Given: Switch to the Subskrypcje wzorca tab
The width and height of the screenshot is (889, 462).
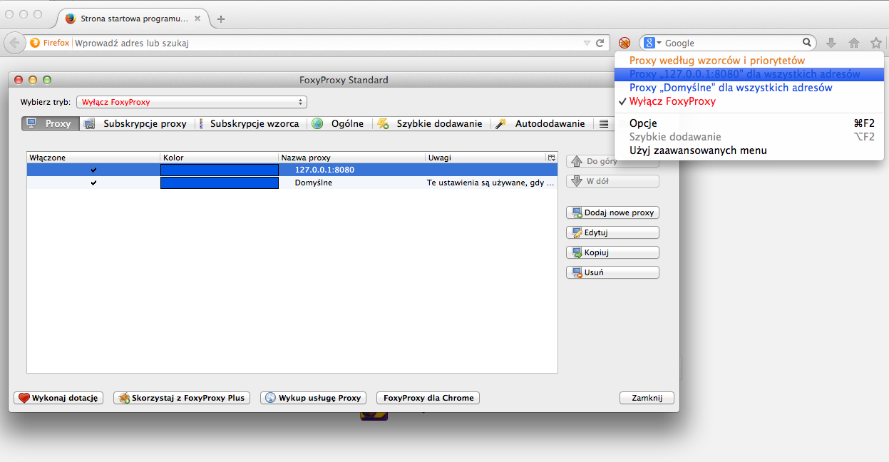Looking at the screenshot, I should pos(250,123).
